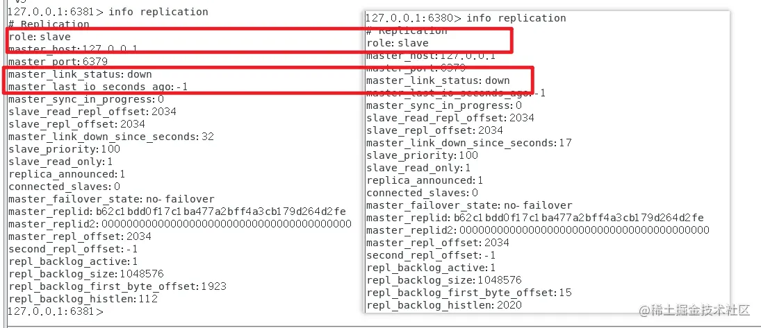Click 'info replication' command in right terminal
Screen dimensions: 761x328
pyautogui.click(x=516, y=18)
